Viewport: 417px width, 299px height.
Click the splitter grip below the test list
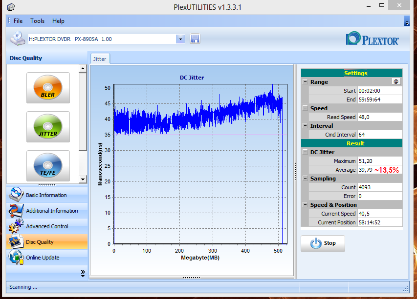pos(47,185)
